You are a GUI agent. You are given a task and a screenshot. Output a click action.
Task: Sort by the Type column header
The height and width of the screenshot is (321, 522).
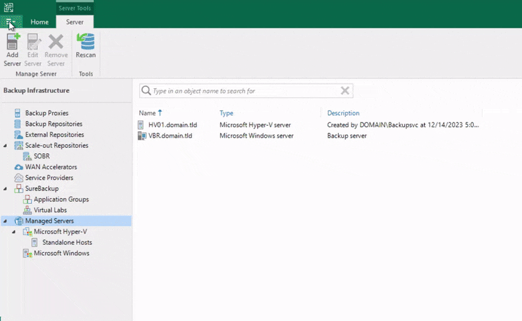coord(226,113)
